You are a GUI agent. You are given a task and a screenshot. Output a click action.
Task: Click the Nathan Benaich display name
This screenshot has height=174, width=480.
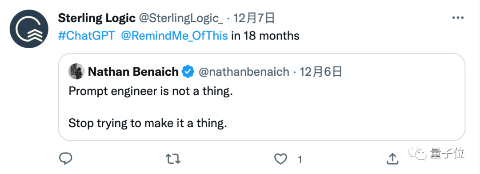(133, 72)
